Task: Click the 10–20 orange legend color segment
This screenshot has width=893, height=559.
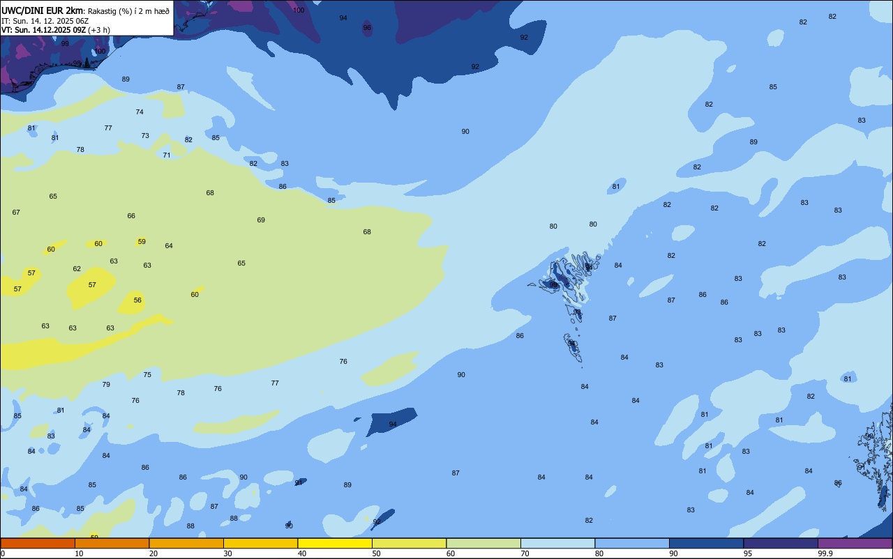Action: coord(112,543)
